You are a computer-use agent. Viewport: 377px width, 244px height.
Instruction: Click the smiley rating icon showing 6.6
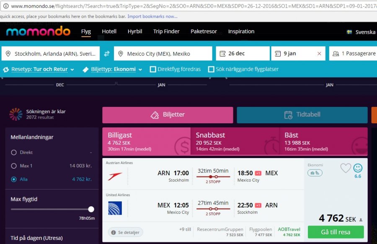click(x=358, y=168)
